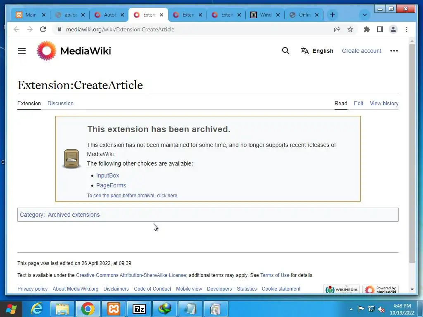Open the Terms of Use link
423x317 pixels.
tap(275, 275)
